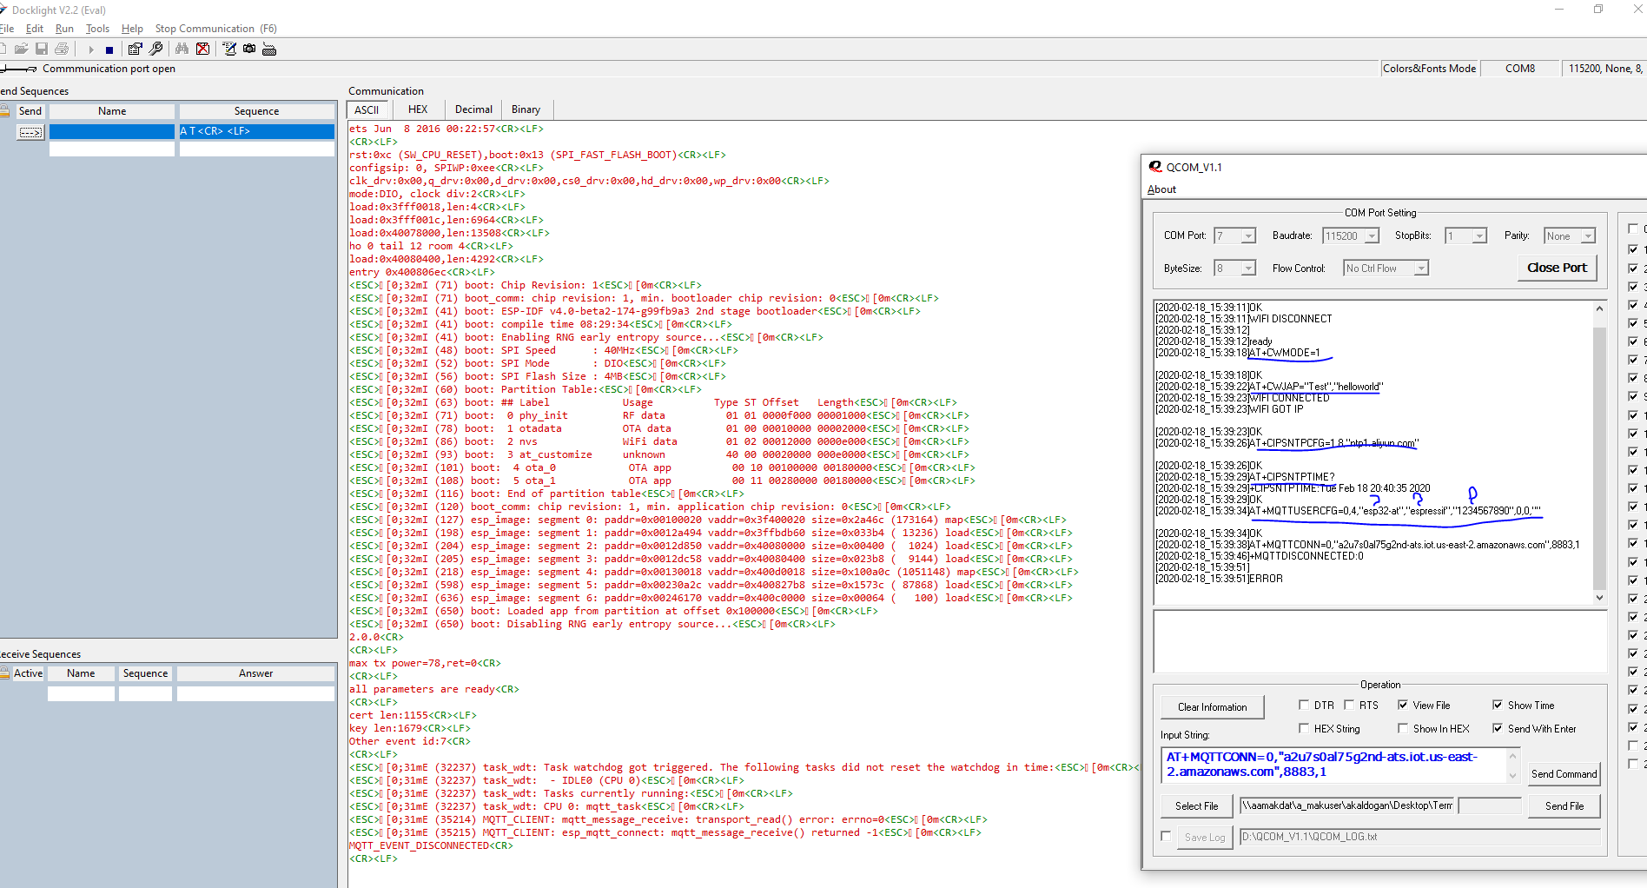The image size is (1647, 888).
Task: Disable the Show Time checkbox
Action: coord(1497,705)
